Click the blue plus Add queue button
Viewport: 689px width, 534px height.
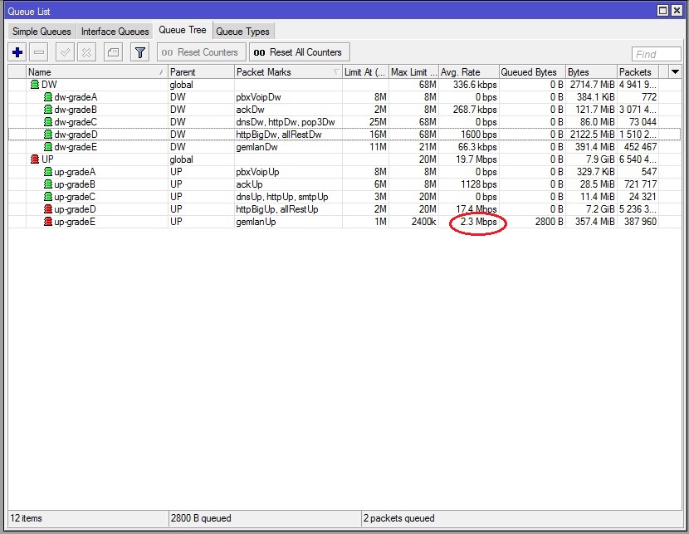tap(17, 53)
